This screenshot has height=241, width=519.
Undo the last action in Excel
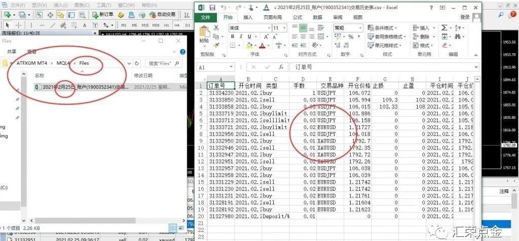[224, 8]
